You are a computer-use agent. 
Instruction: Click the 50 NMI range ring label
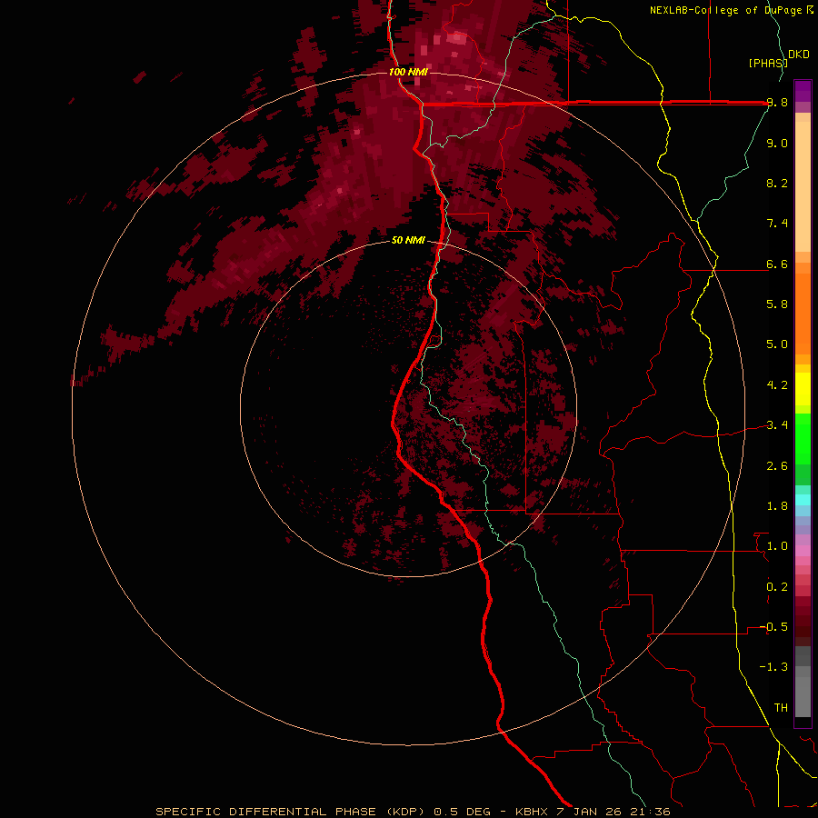408,241
